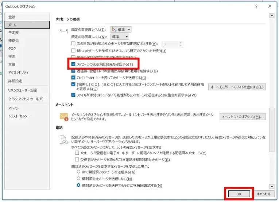Click the OK button
Image resolution: width=279 pixels, height=202 pixels.
click(x=239, y=194)
